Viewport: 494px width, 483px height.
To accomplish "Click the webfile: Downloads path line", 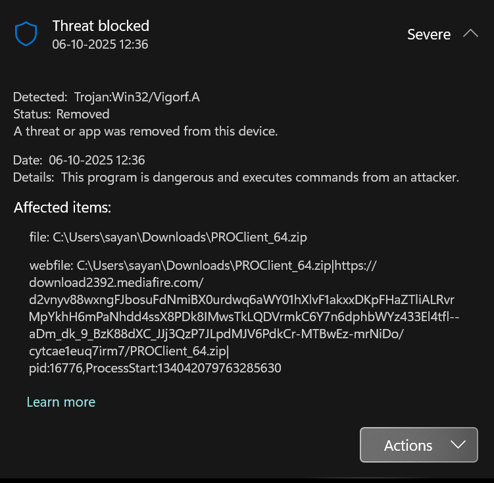I will [x=204, y=266].
